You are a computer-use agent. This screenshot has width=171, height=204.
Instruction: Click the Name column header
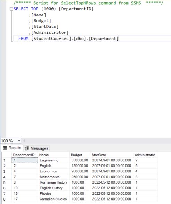point(54,155)
